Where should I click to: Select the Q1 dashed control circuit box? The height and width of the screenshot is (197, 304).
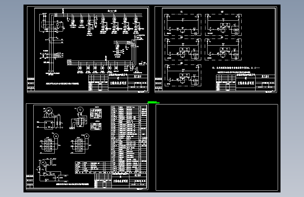pos(183,25)
